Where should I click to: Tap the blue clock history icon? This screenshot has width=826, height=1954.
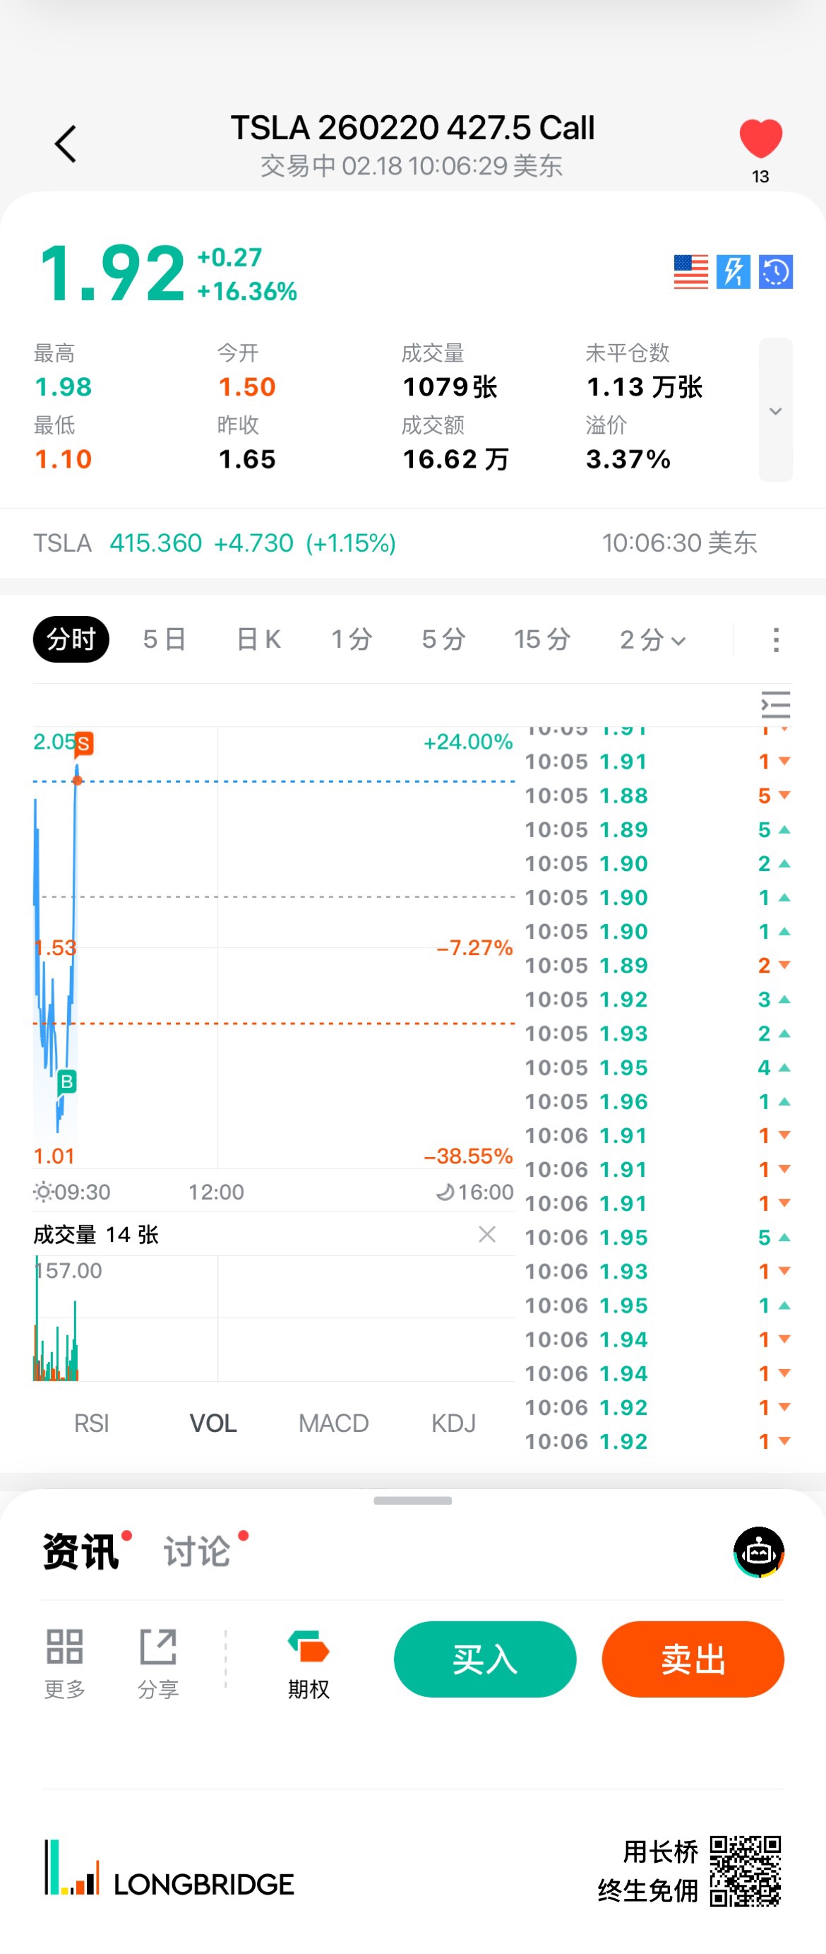click(775, 271)
